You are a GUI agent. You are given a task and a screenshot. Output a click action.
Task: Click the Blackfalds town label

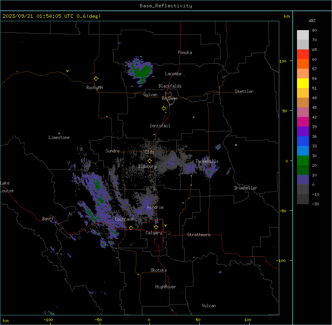(x=170, y=86)
